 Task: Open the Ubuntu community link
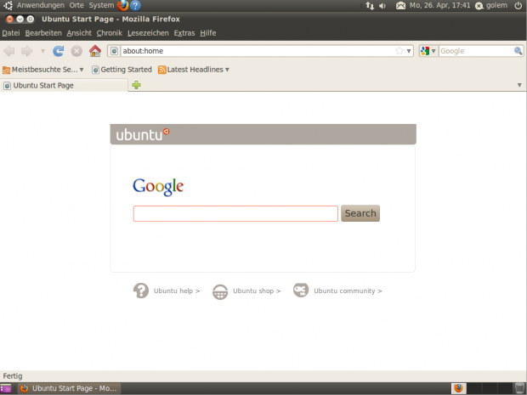pos(348,291)
